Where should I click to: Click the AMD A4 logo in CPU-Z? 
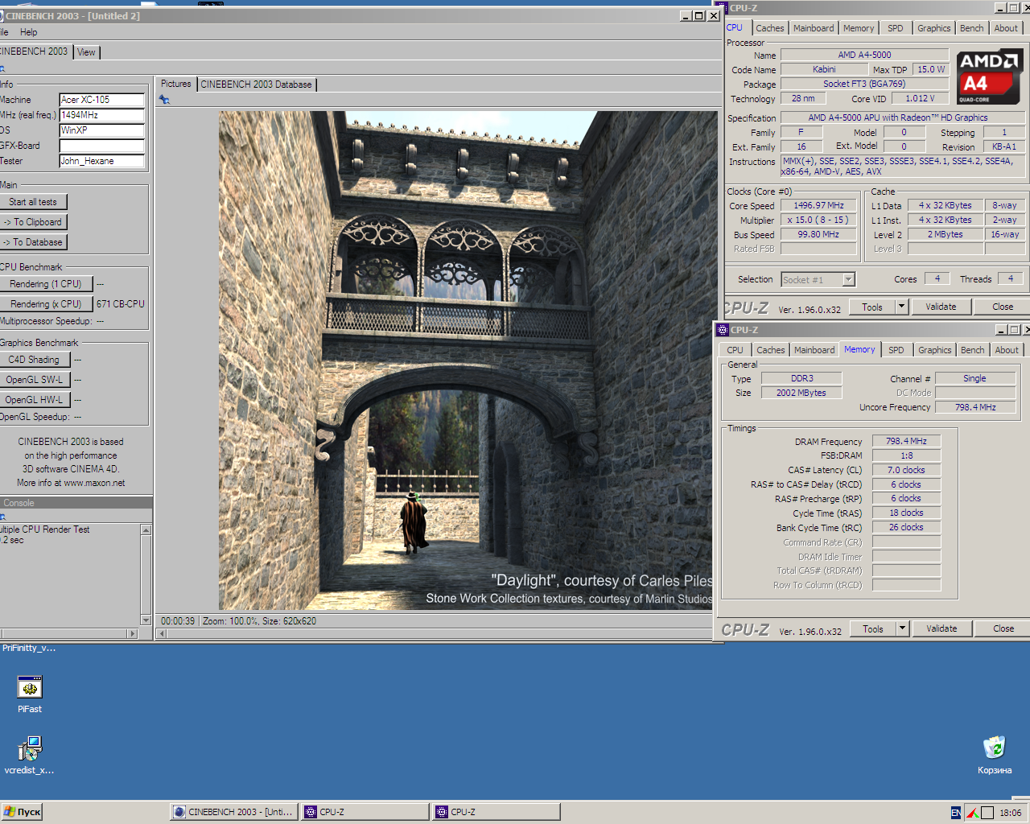click(991, 76)
